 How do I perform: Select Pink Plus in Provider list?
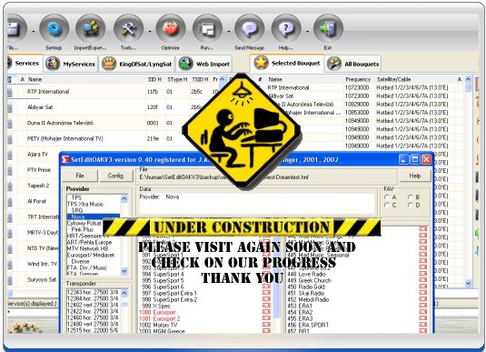coord(83,229)
